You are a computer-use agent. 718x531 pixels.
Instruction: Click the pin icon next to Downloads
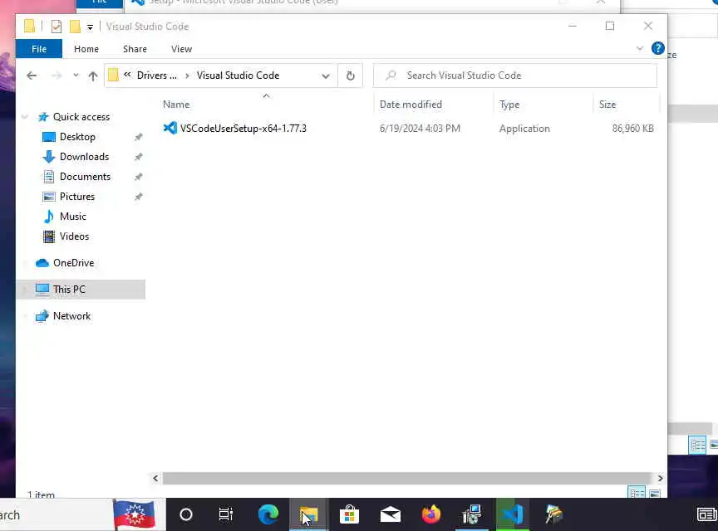[x=138, y=157]
